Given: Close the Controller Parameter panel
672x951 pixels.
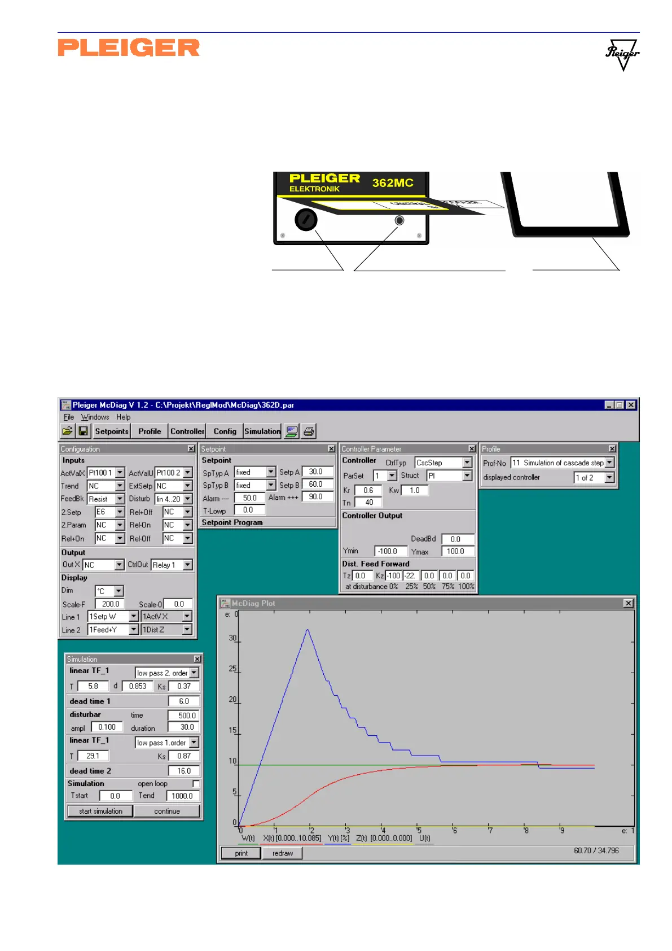Looking at the screenshot, I should coord(472,448).
